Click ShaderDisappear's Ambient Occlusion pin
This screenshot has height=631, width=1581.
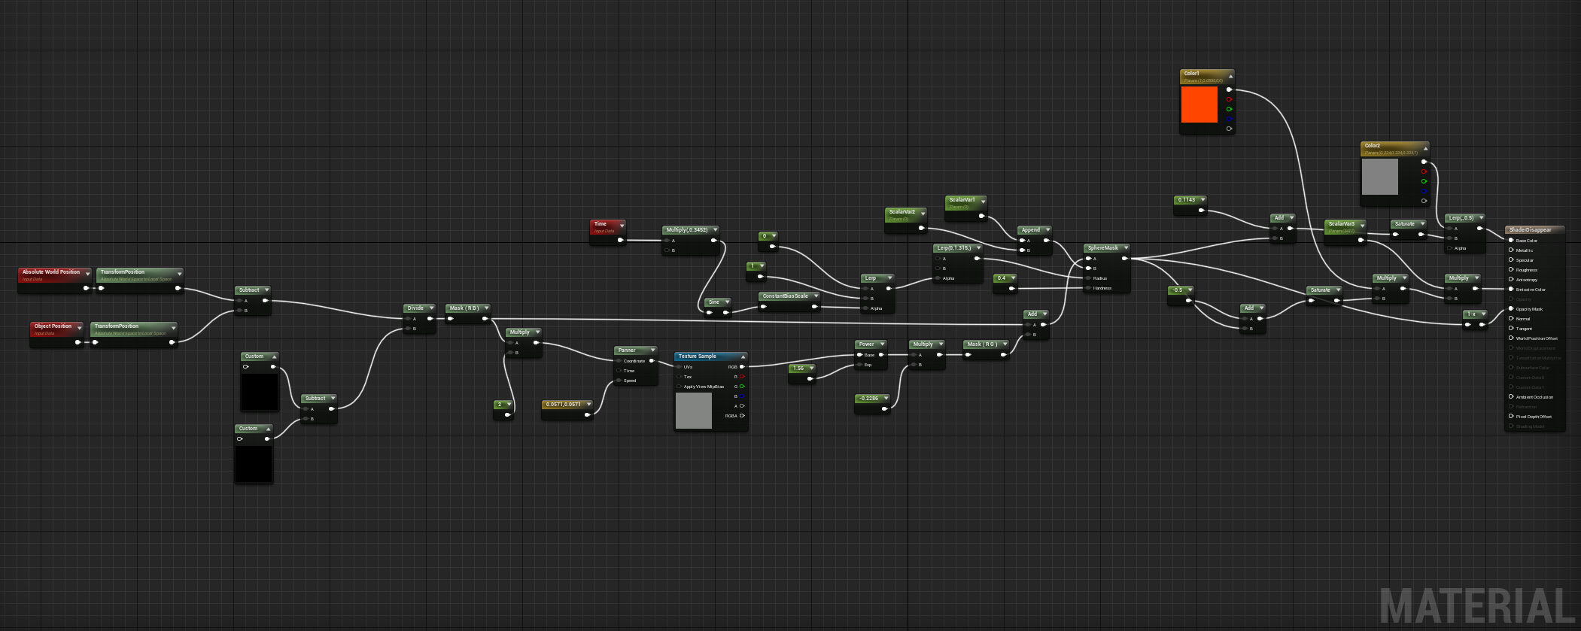click(x=1511, y=397)
